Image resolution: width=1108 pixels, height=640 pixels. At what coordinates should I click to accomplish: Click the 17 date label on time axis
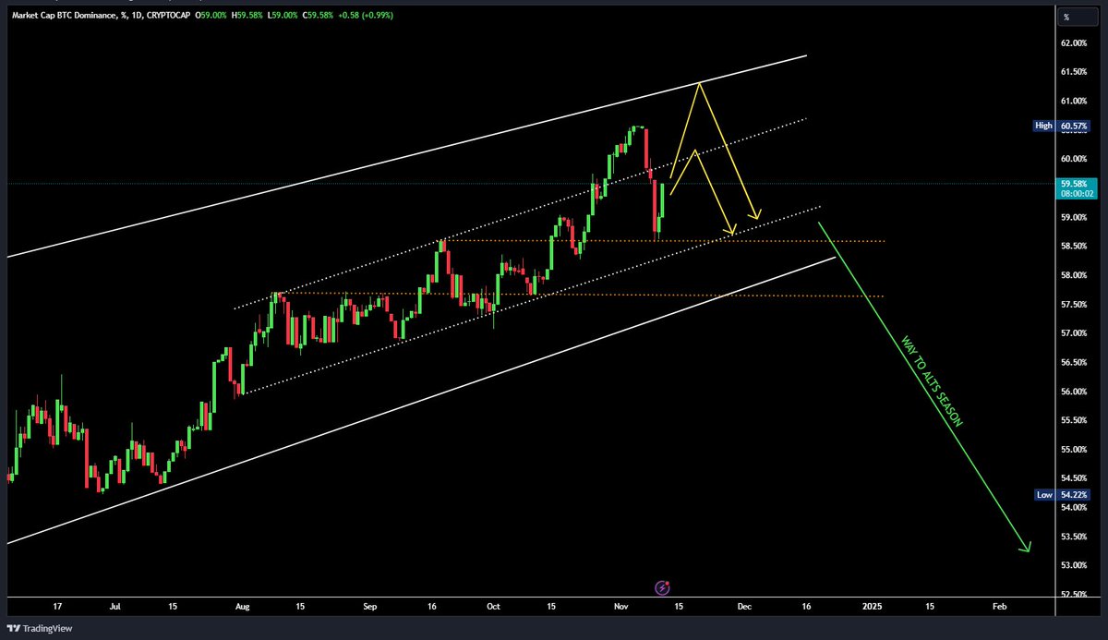(x=58, y=607)
